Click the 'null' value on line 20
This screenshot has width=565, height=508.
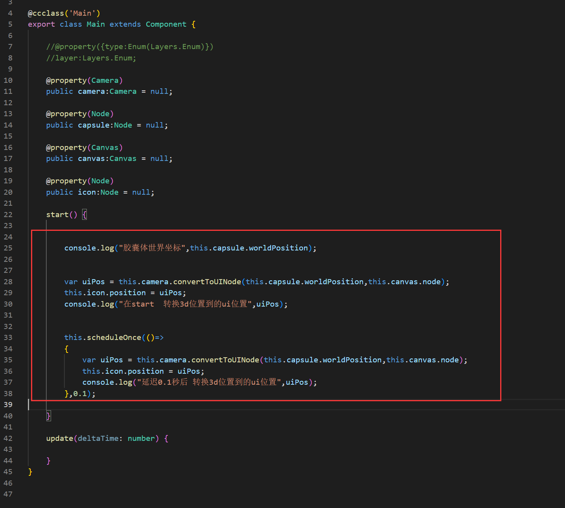click(141, 192)
